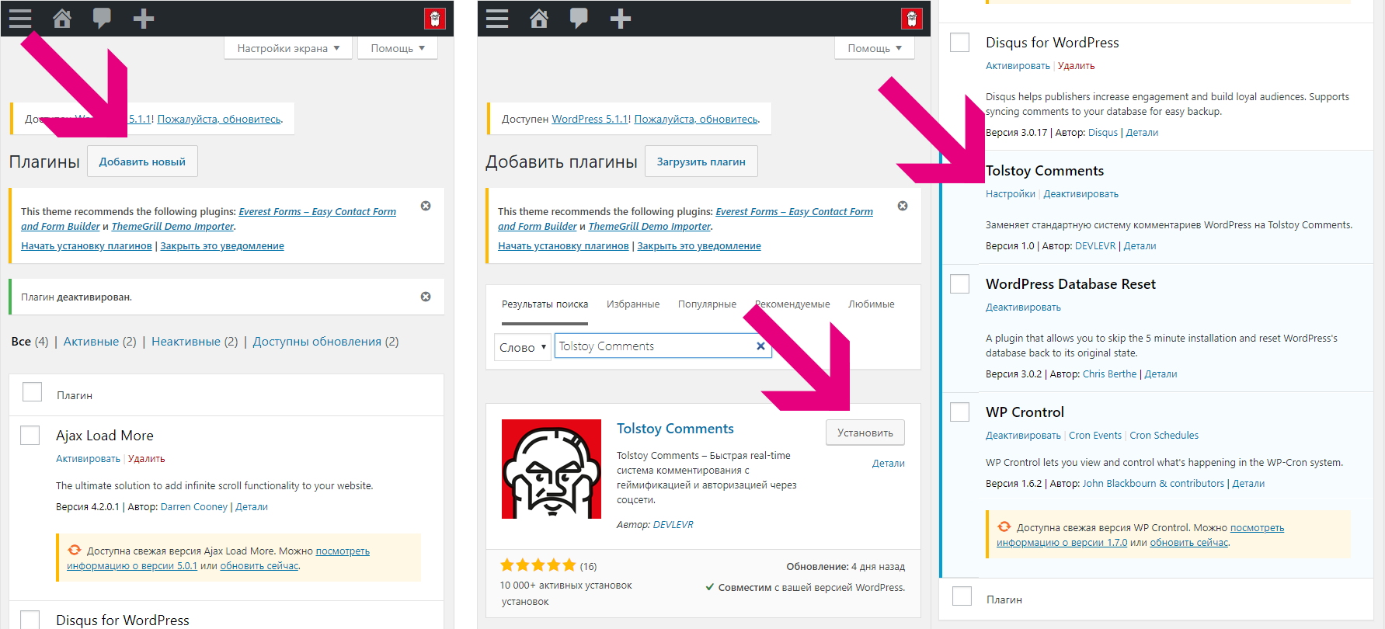Click 'Деактивировать' under Tolstoy Comments
The height and width of the screenshot is (629, 1385).
[x=1081, y=194]
